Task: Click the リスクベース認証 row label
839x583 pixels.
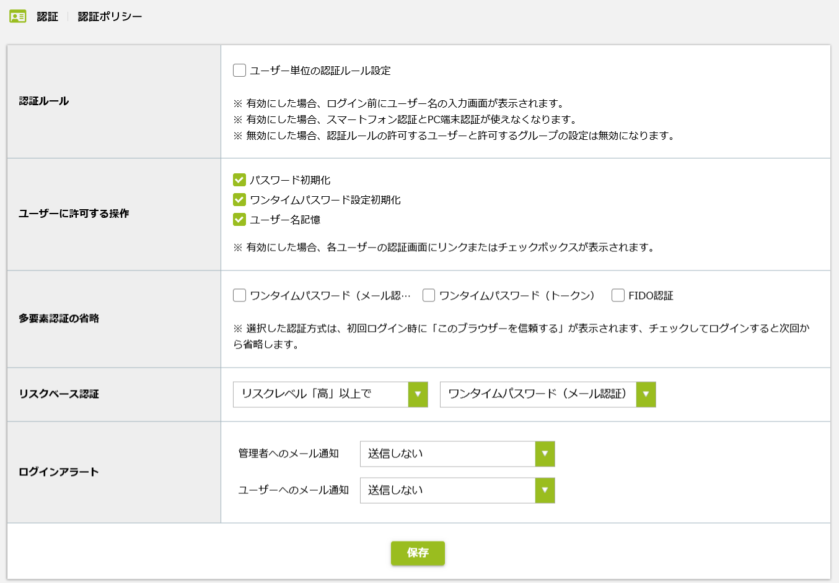Action: (x=59, y=394)
